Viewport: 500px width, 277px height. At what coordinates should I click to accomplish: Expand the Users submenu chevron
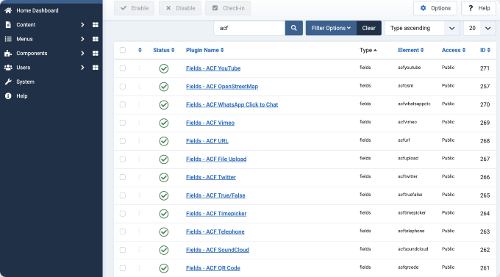pyautogui.click(x=82, y=68)
